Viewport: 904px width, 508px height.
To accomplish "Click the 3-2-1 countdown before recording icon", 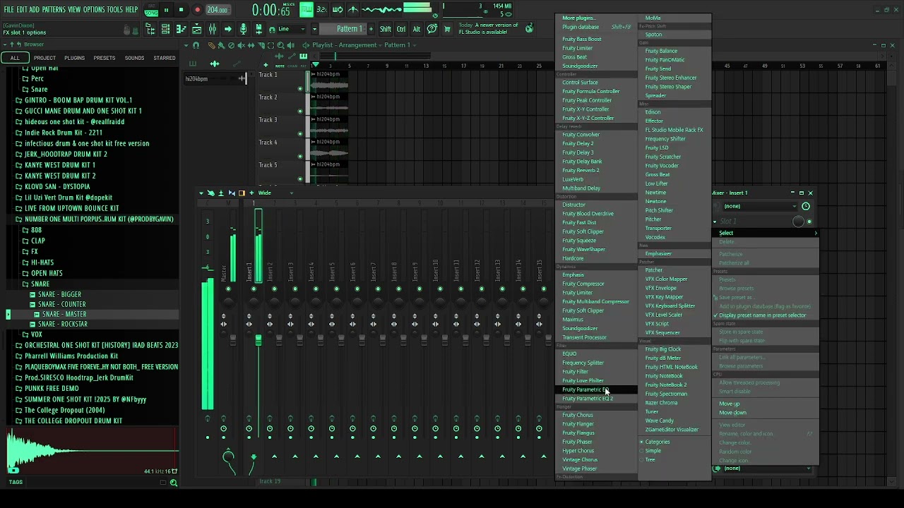I will pos(321,10).
